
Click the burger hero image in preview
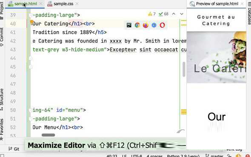pos(217,57)
